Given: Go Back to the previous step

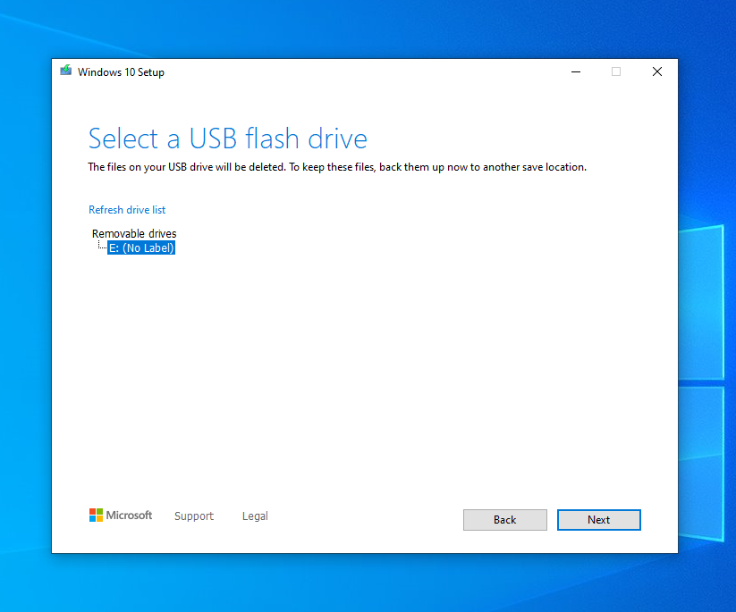Looking at the screenshot, I should coord(505,520).
